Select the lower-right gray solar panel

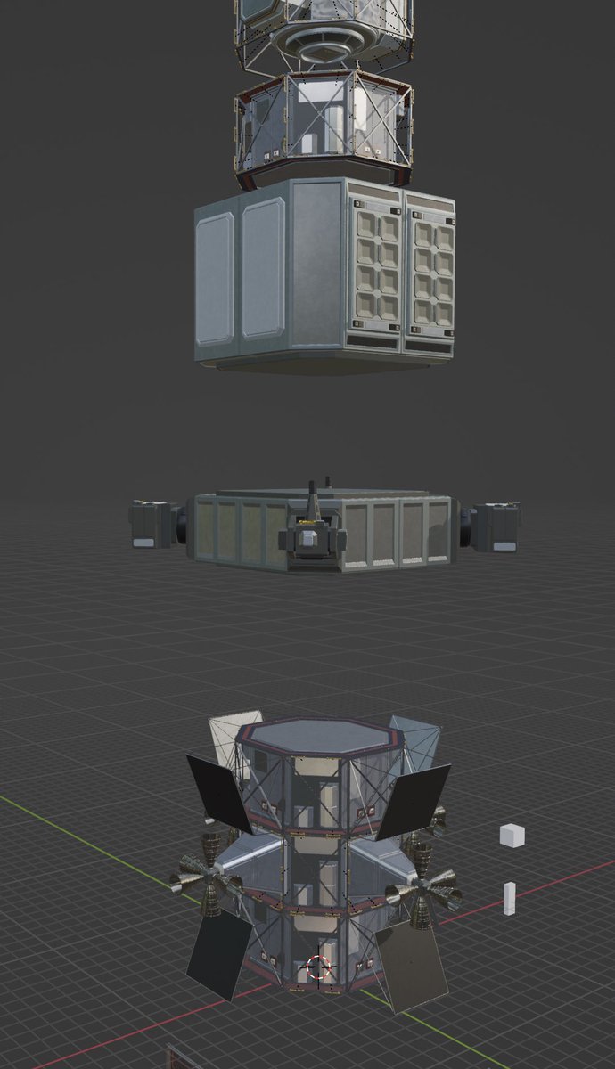(x=412, y=967)
